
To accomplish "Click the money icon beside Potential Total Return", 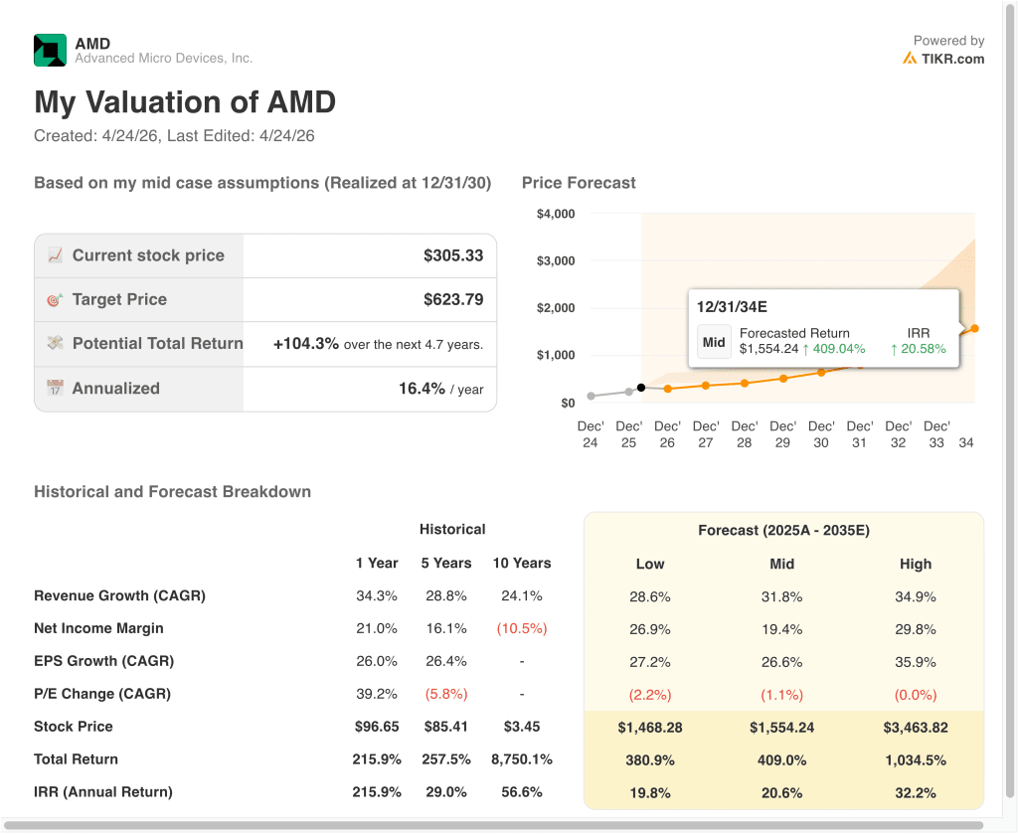I will (x=56, y=343).
